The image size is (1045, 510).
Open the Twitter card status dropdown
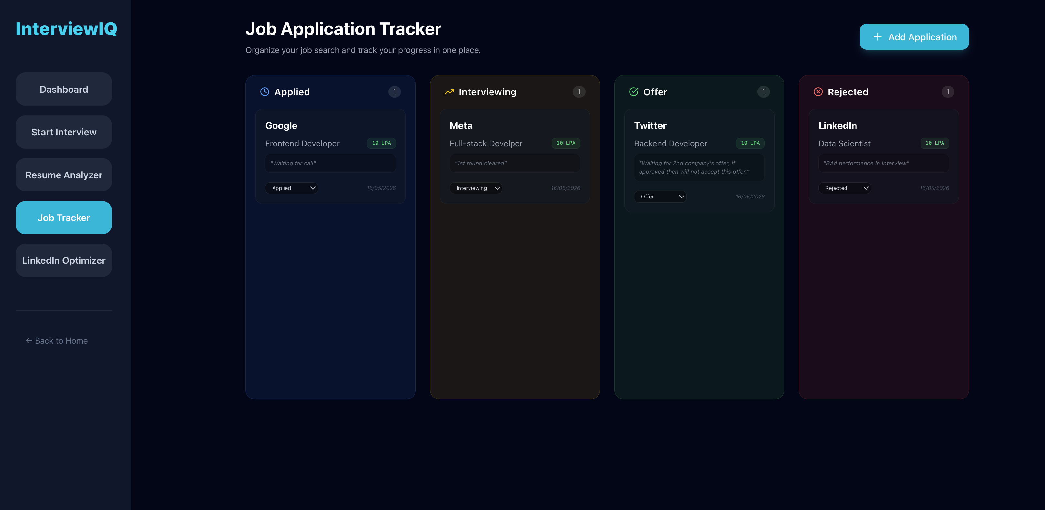660,197
